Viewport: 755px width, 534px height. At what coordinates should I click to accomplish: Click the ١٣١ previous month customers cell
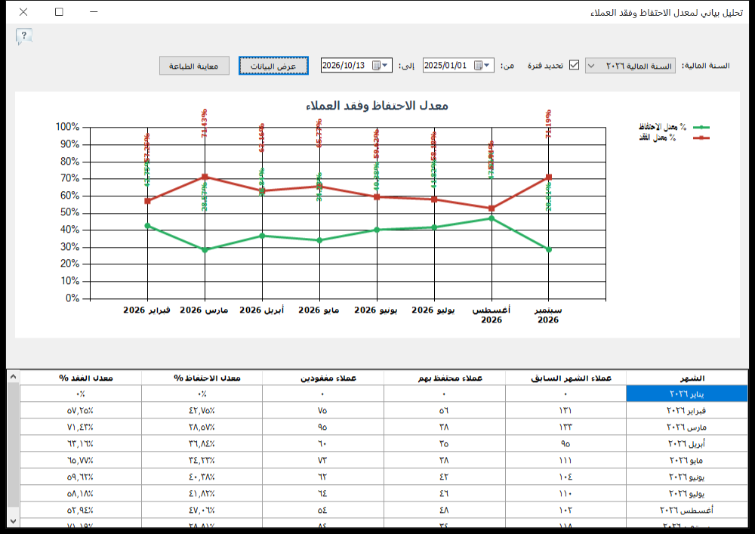click(x=565, y=410)
